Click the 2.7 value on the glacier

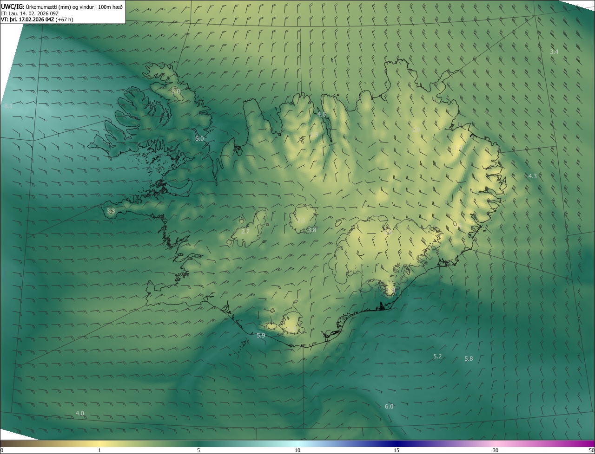coord(245,231)
